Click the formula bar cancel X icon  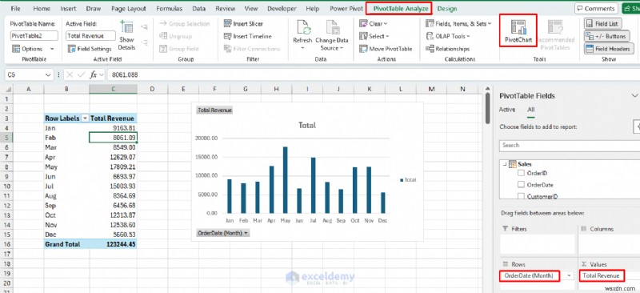[70, 74]
